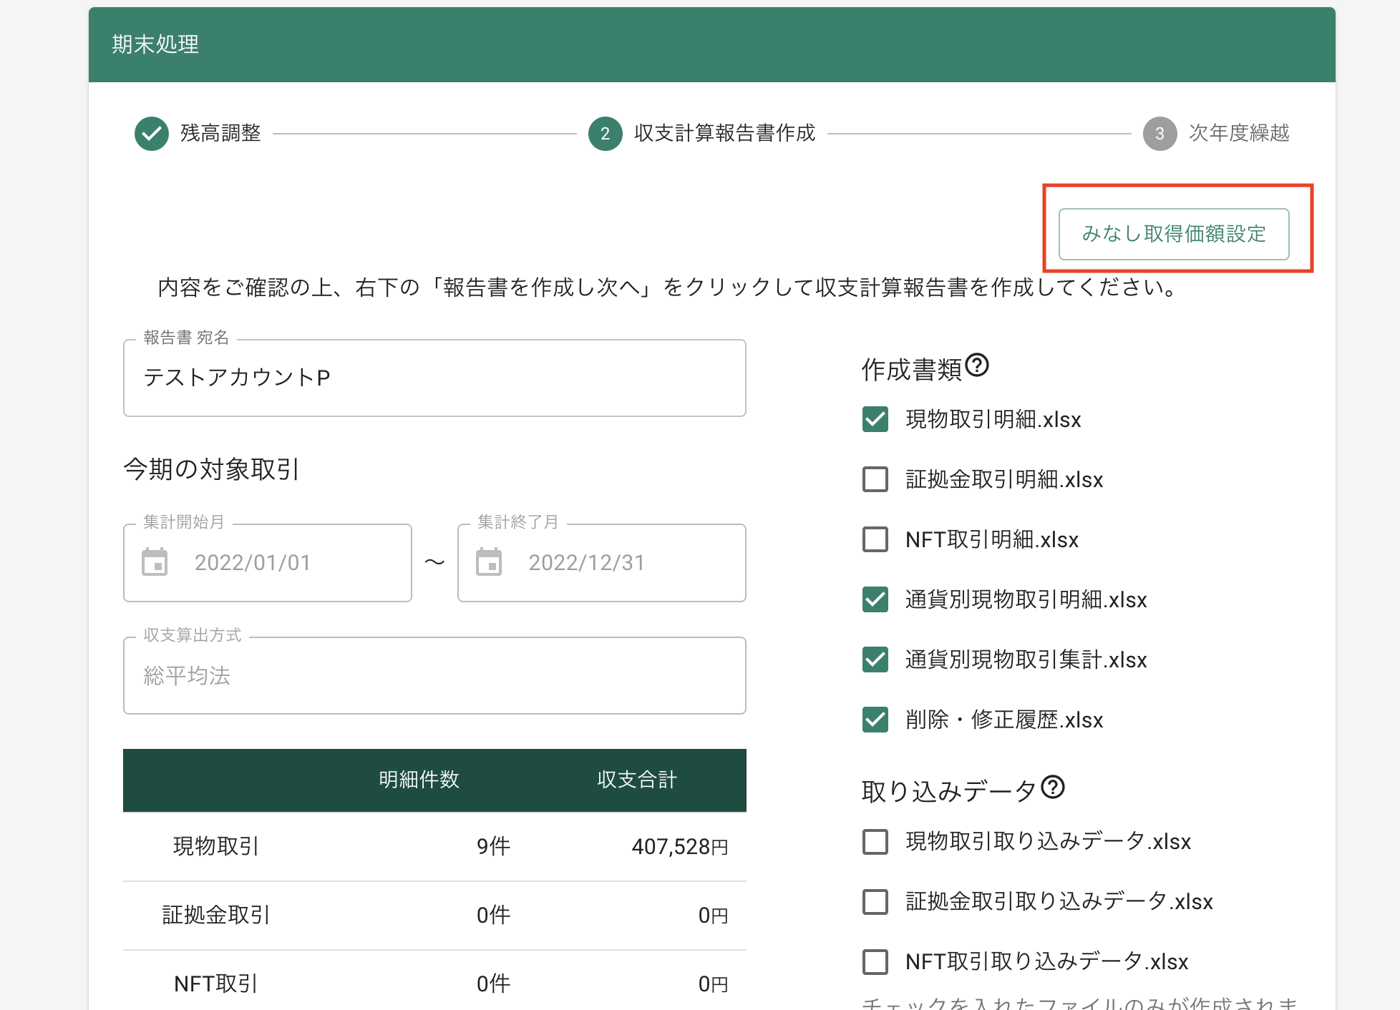1400x1010 pixels.
Task: Click the help icon beside 作成書類
Action: tap(977, 366)
